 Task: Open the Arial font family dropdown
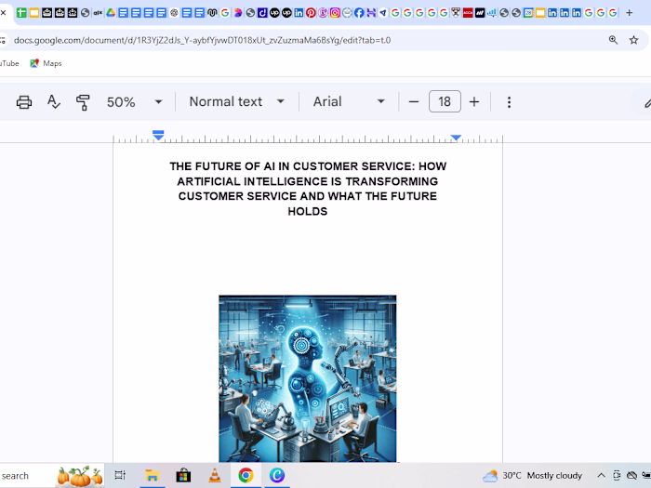tap(349, 101)
